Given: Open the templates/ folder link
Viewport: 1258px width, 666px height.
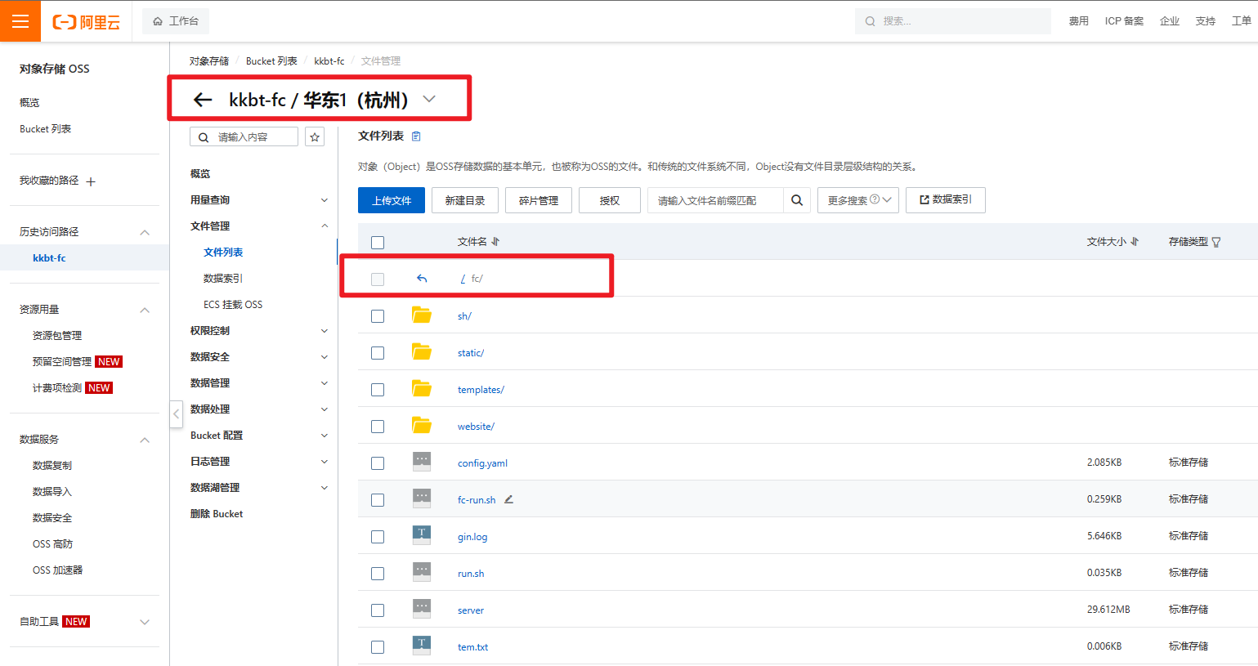Looking at the screenshot, I should 481,390.
